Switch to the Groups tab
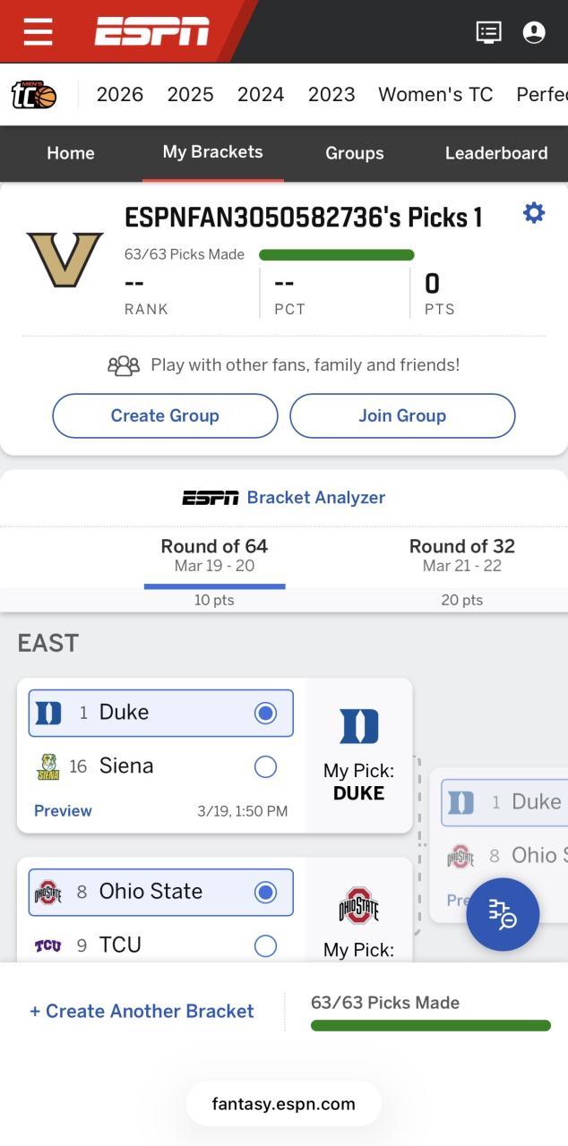 [x=354, y=153]
